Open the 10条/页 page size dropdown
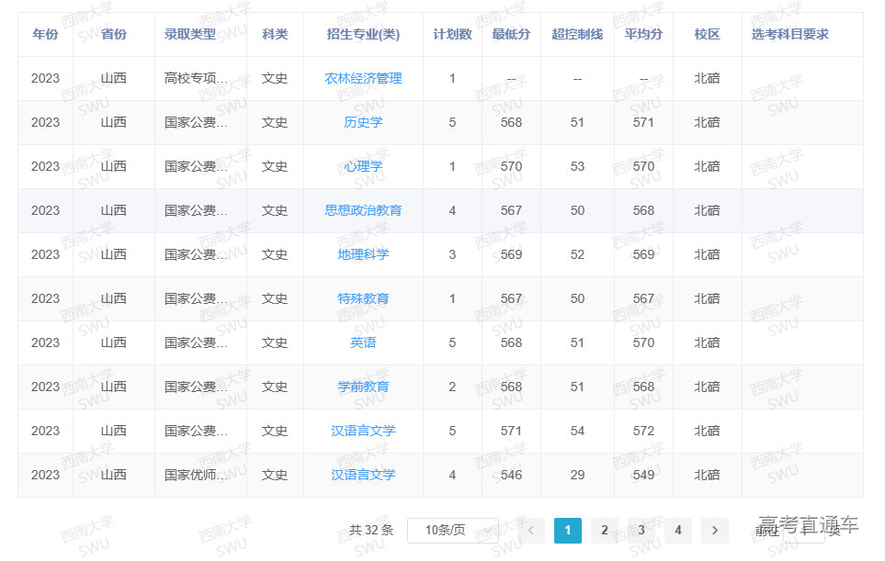This screenshot has height=561, width=885. pyautogui.click(x=452, y=530)
